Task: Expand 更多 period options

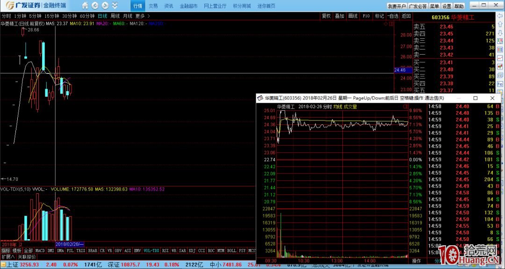Action: pos(143,16)
